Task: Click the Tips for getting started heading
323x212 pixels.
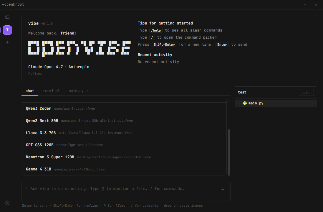Action: click(165, 23)
